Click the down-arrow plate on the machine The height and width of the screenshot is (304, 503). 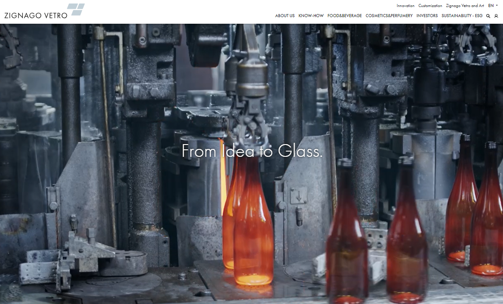coord(299,196)
